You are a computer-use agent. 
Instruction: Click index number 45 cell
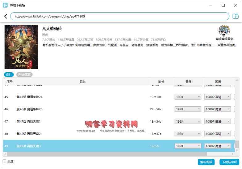pos(6,97)
